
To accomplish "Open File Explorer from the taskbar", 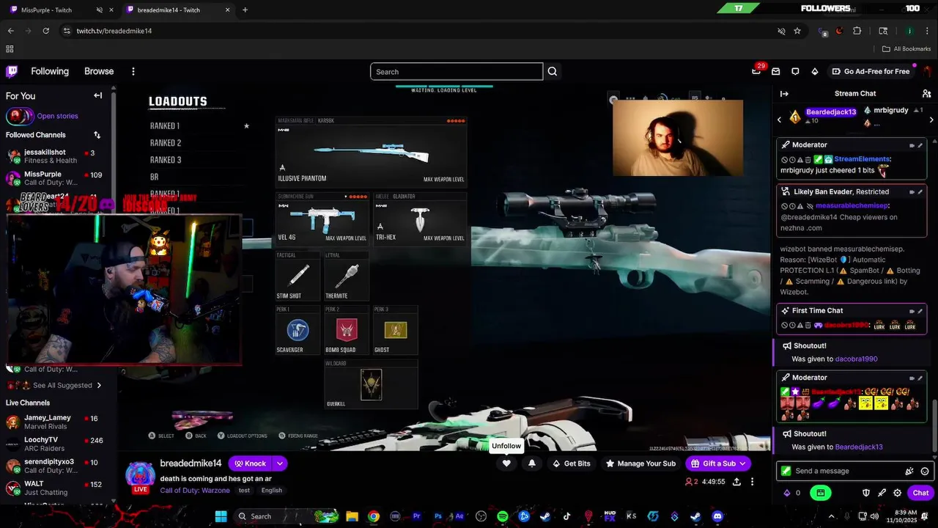I will pos(352,516).
